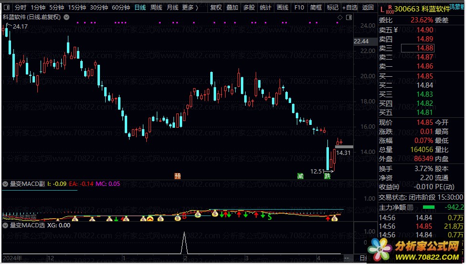467x265 pixels.
Task: Click the 24.17 high price label
Action: tap(20, 26)
